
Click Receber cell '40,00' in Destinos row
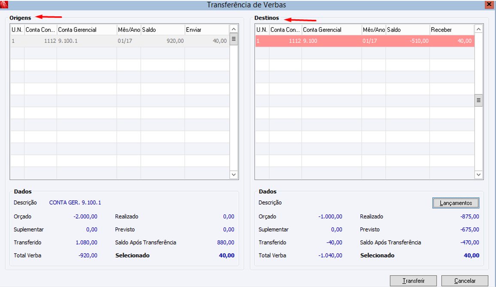click(x=452, y=41)
